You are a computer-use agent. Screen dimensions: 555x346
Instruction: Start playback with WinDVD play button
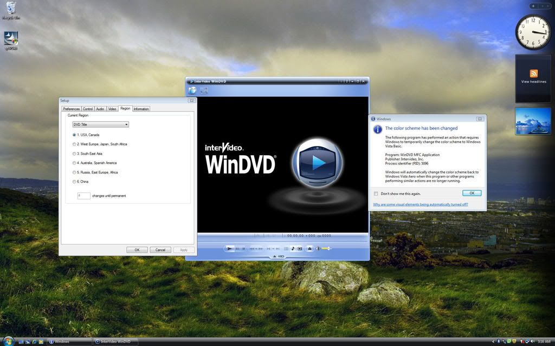tap(229, 249)
